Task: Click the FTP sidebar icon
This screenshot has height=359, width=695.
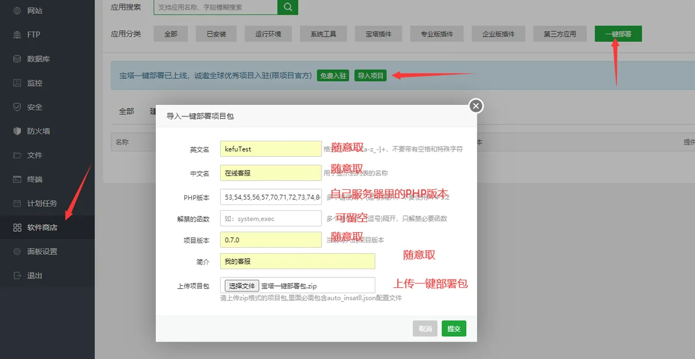Action: (x=17, y=35)
